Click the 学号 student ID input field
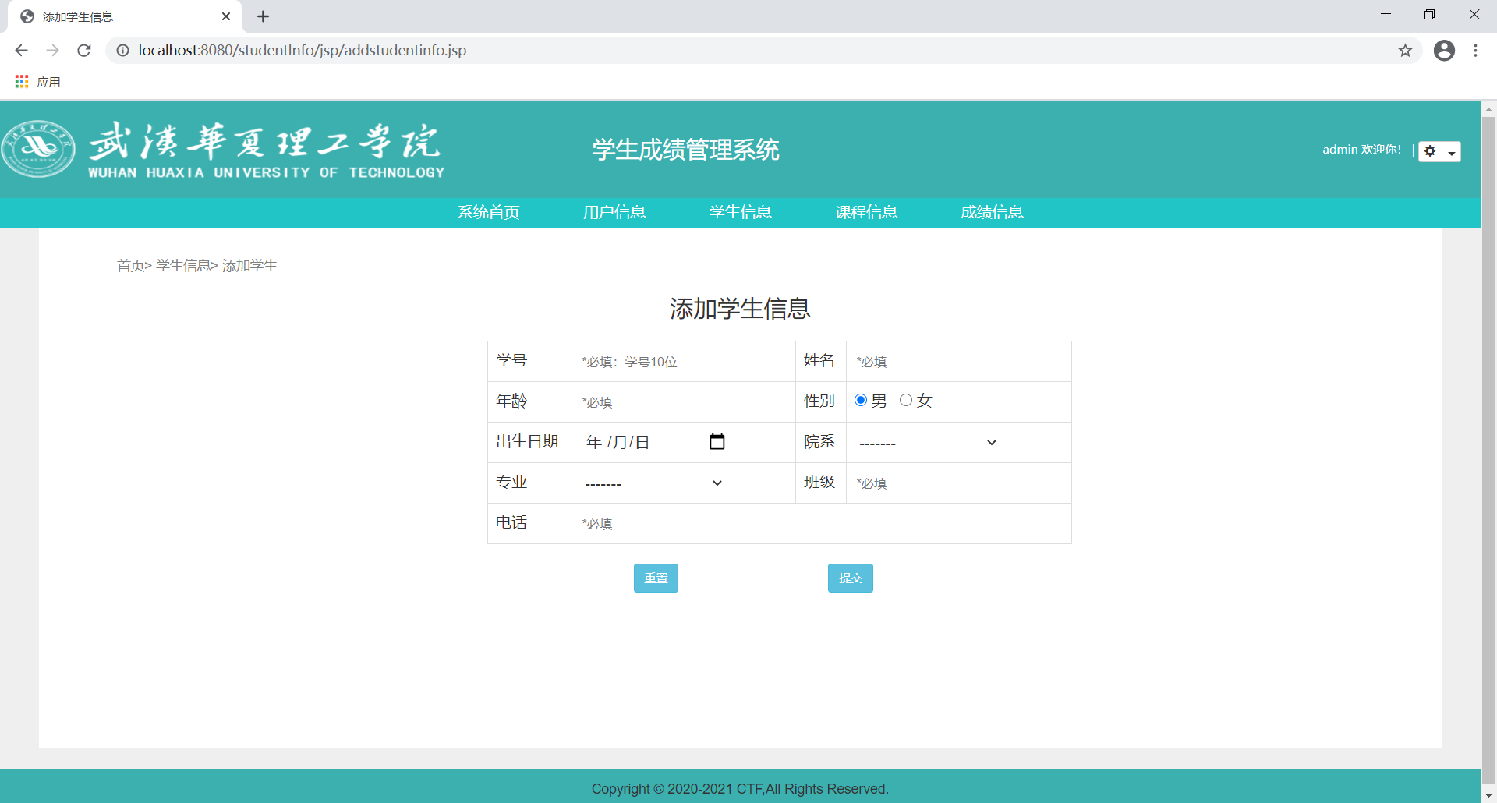Screen dimensions: 1497x803 pos(682,362)
